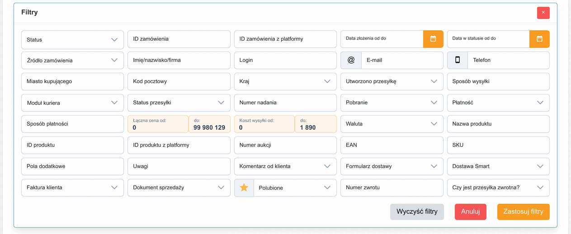Apply filters with Zastosuj filtry

point(523,211)
